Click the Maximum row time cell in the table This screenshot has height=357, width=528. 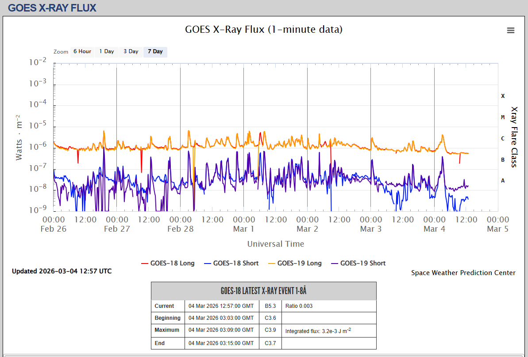[x=221, y=330]
